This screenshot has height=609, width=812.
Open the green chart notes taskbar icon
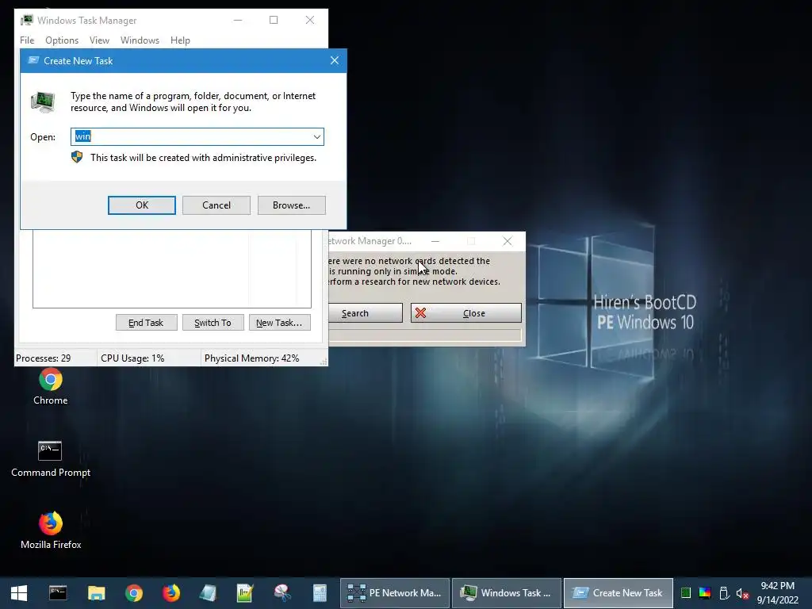244,593
